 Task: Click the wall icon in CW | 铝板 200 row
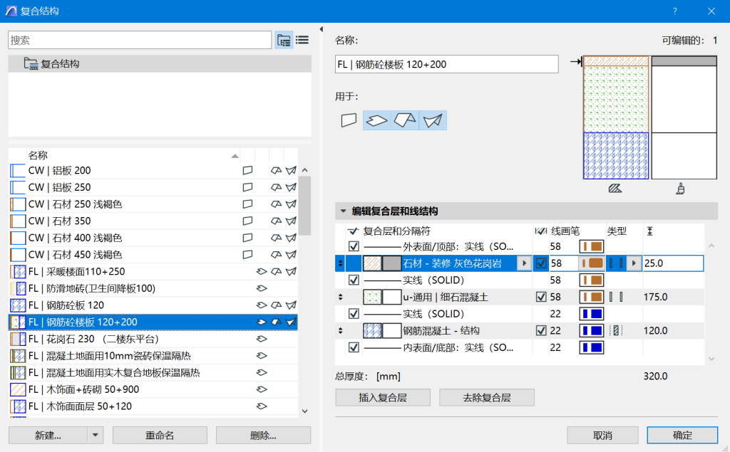[247, 171]
